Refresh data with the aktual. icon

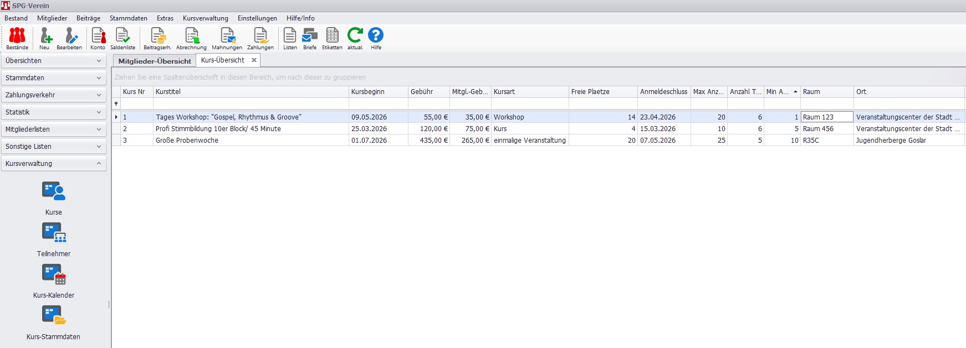point(355,38)
